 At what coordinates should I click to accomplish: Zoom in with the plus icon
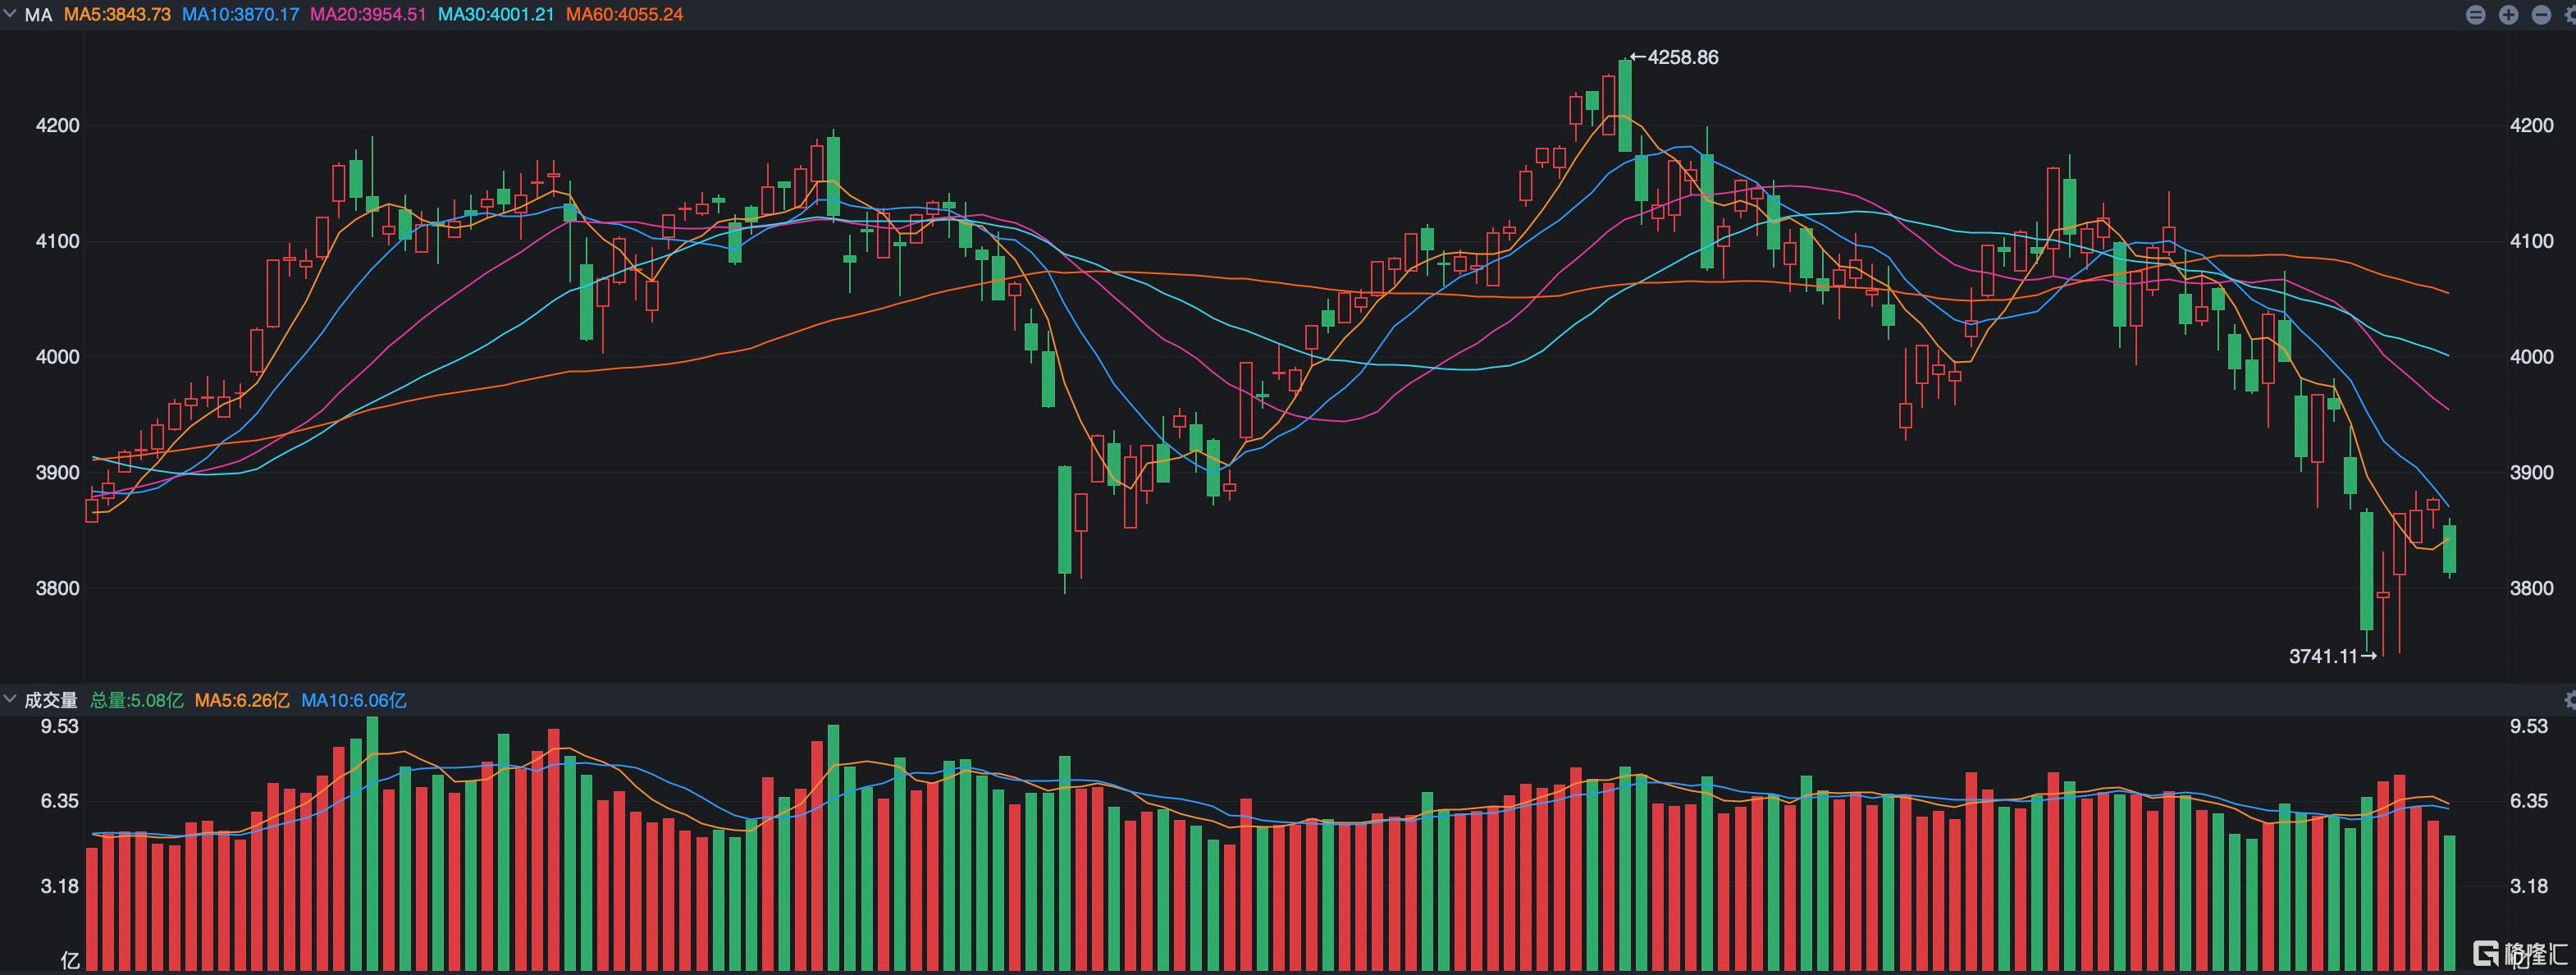tap(2508, 15)
